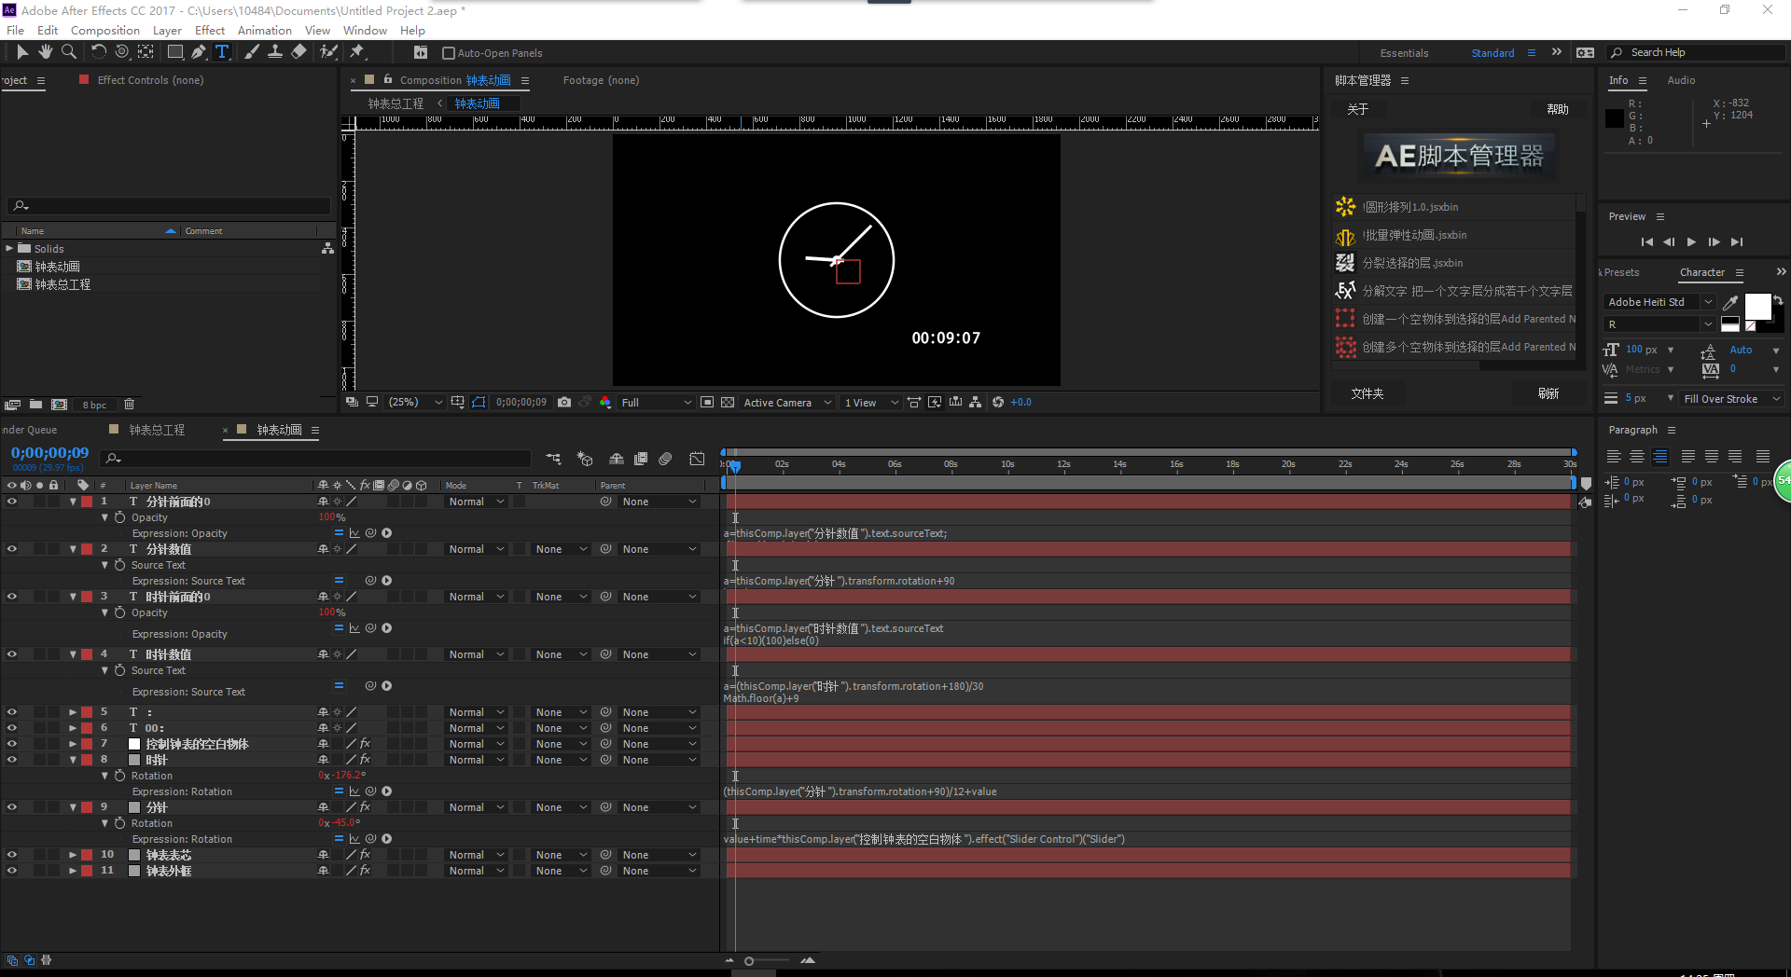The height and width of the screenshot is (977, 1791).
Task: Select the Horizontal Type tool
Action: (x=222, y=52)
